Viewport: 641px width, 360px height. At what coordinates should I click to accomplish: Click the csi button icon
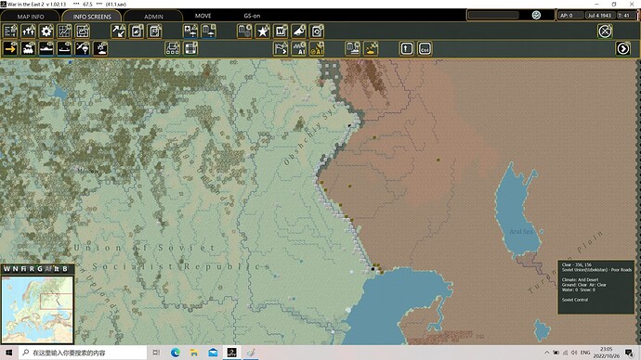pyautogui.click(x=425, y=48)
